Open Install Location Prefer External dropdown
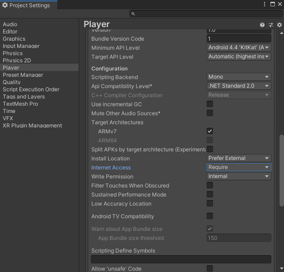This screenshot has width=284, height=272. (239, 158)
